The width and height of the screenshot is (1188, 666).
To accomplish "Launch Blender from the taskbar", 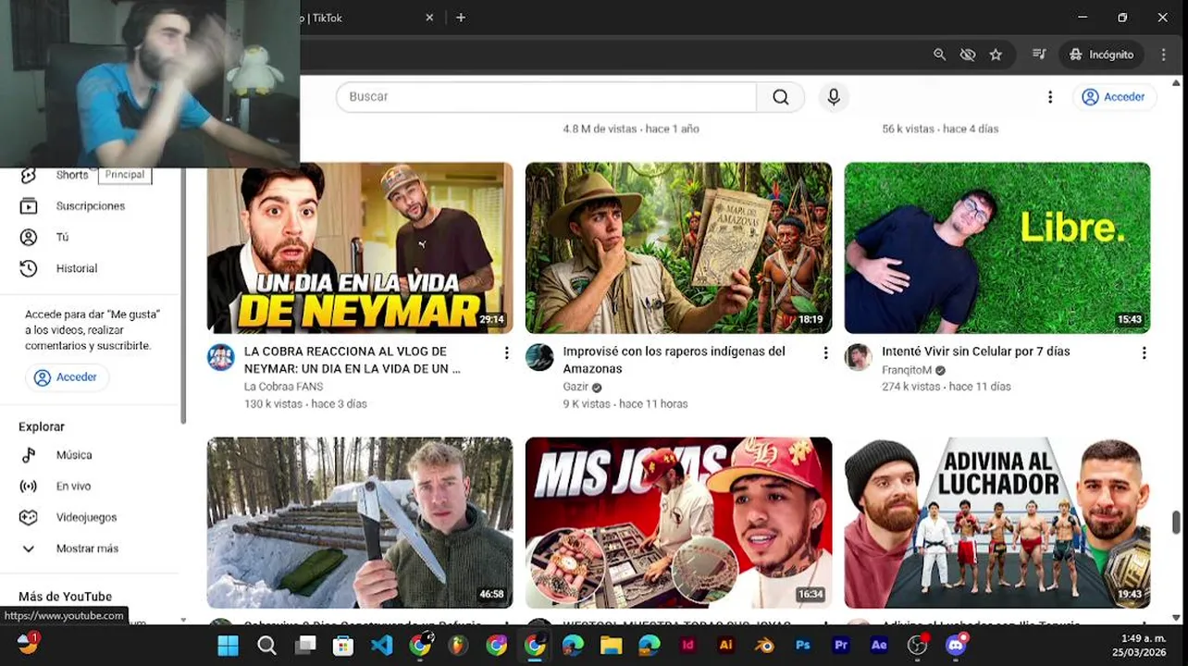I will coord(764,646).
